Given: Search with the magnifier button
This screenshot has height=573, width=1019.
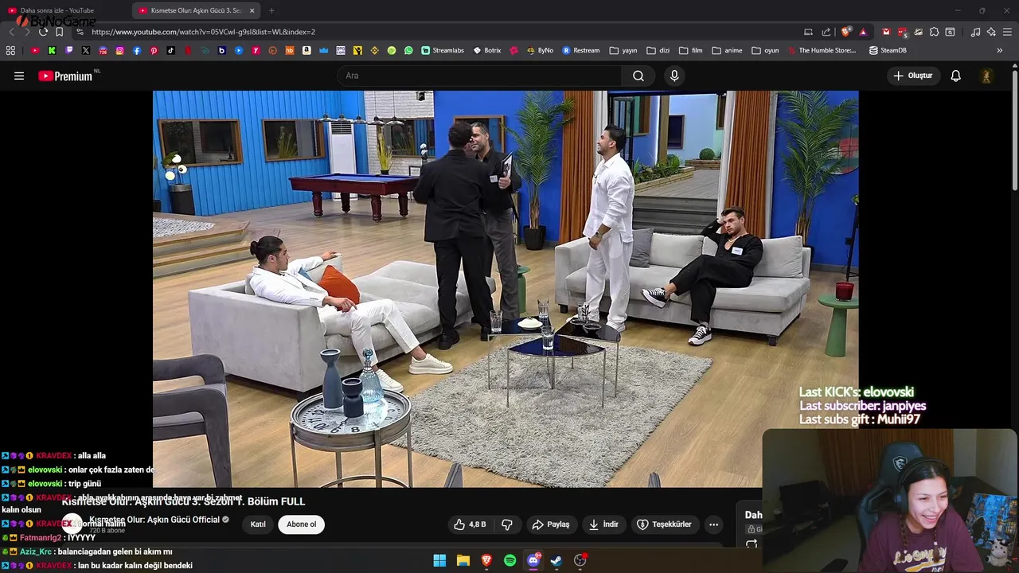Looking at the screenshot, I should pos(638,76).
